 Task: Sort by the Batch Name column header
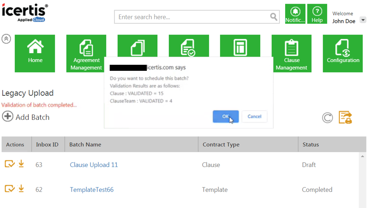coord(131,144)
